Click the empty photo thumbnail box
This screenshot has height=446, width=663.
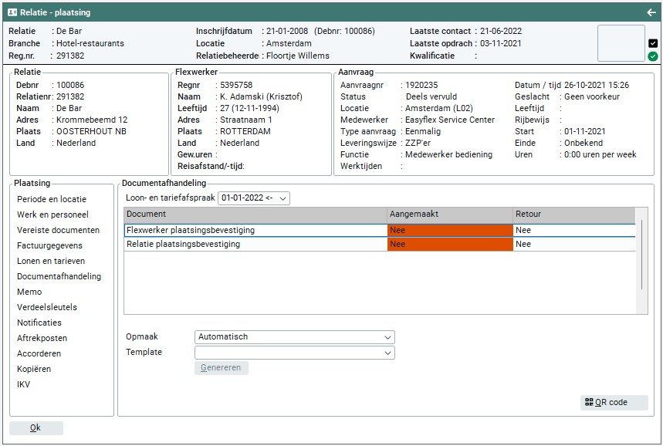click(621, 43)
